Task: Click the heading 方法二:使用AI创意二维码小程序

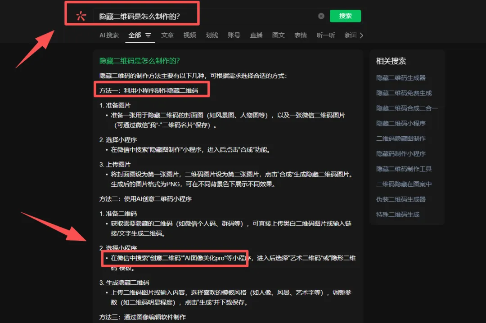Action: pos(145,199)
